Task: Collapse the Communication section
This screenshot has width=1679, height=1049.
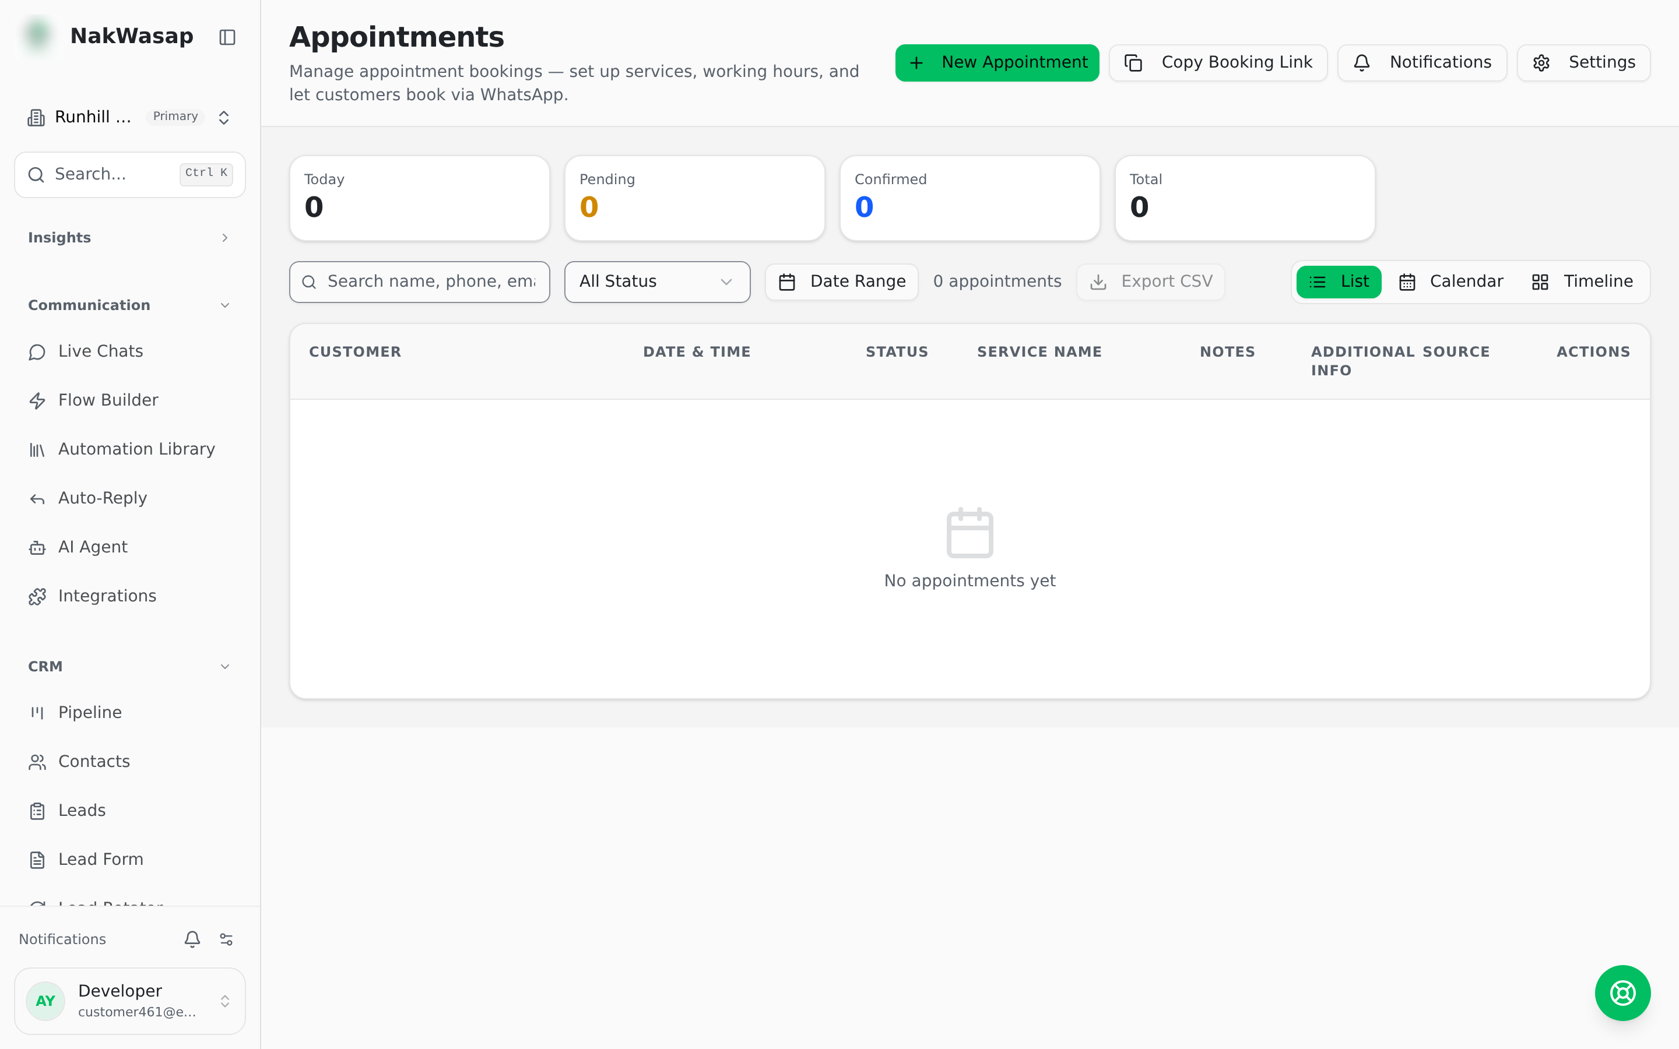Action: [x=130, y=305]
